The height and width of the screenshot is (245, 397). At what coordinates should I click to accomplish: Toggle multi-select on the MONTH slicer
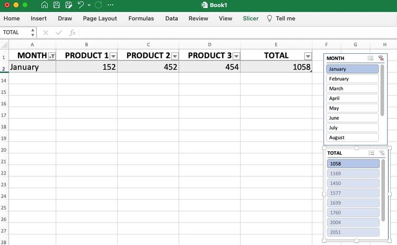click(371, 58)
